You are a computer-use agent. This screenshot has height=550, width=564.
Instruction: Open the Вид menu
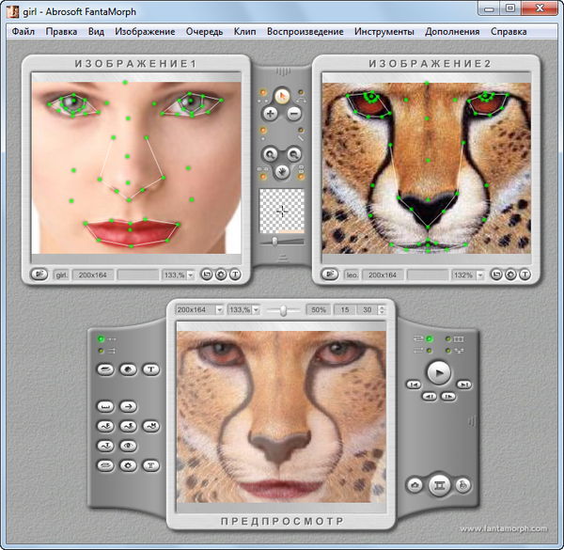point(96,32)
